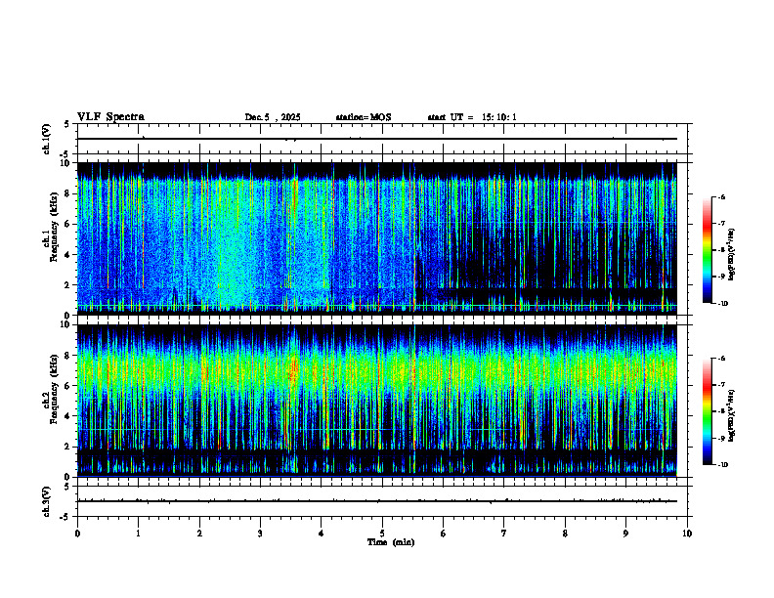Click the ch.3 voltage waveform trace

[376, 501]
